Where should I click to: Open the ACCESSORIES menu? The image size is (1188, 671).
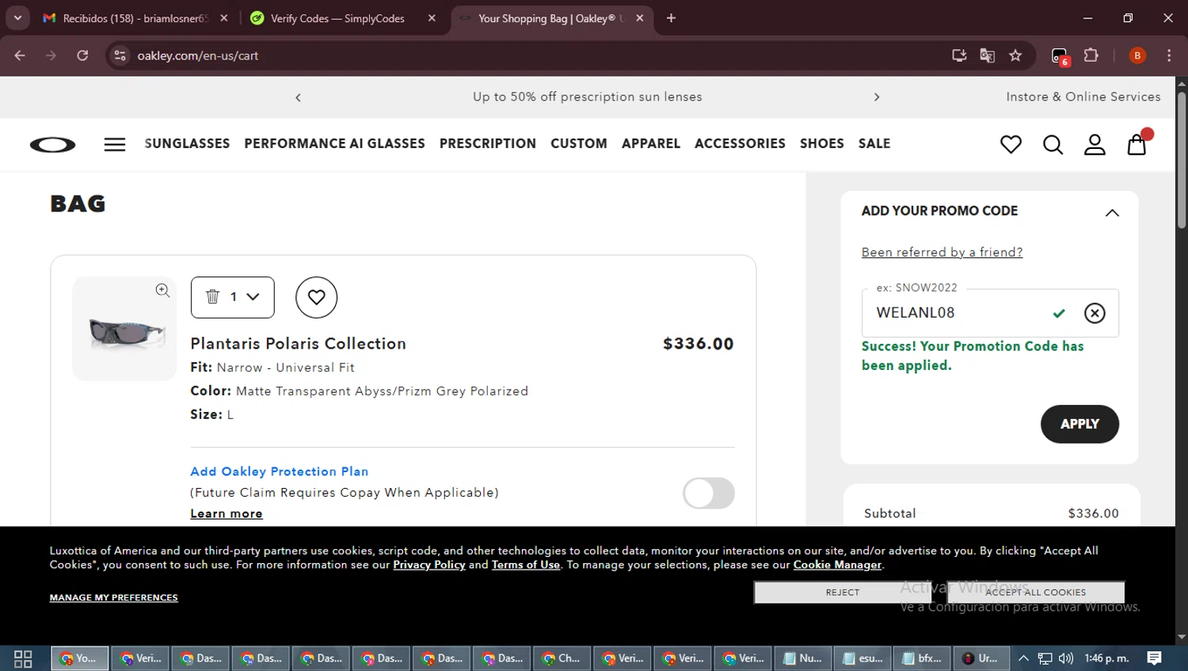740,143
